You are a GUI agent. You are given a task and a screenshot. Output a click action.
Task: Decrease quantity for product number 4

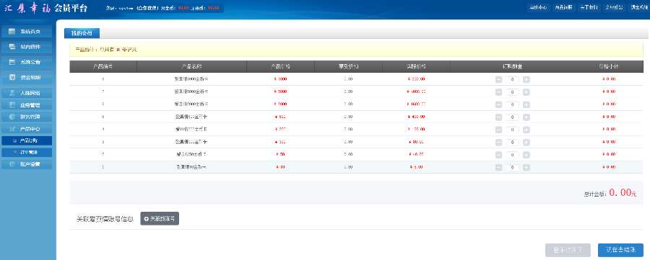click(x=498, y=130)
